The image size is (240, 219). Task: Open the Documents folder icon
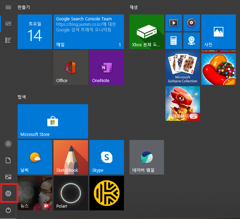point(8,160)
